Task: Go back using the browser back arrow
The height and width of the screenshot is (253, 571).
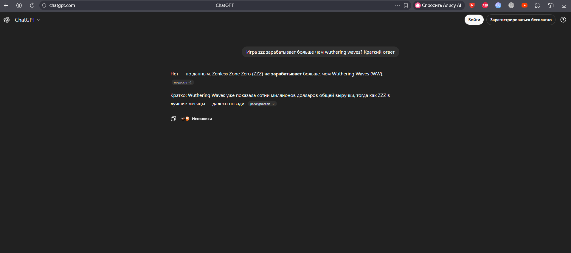Action: (x=6, y=5)
